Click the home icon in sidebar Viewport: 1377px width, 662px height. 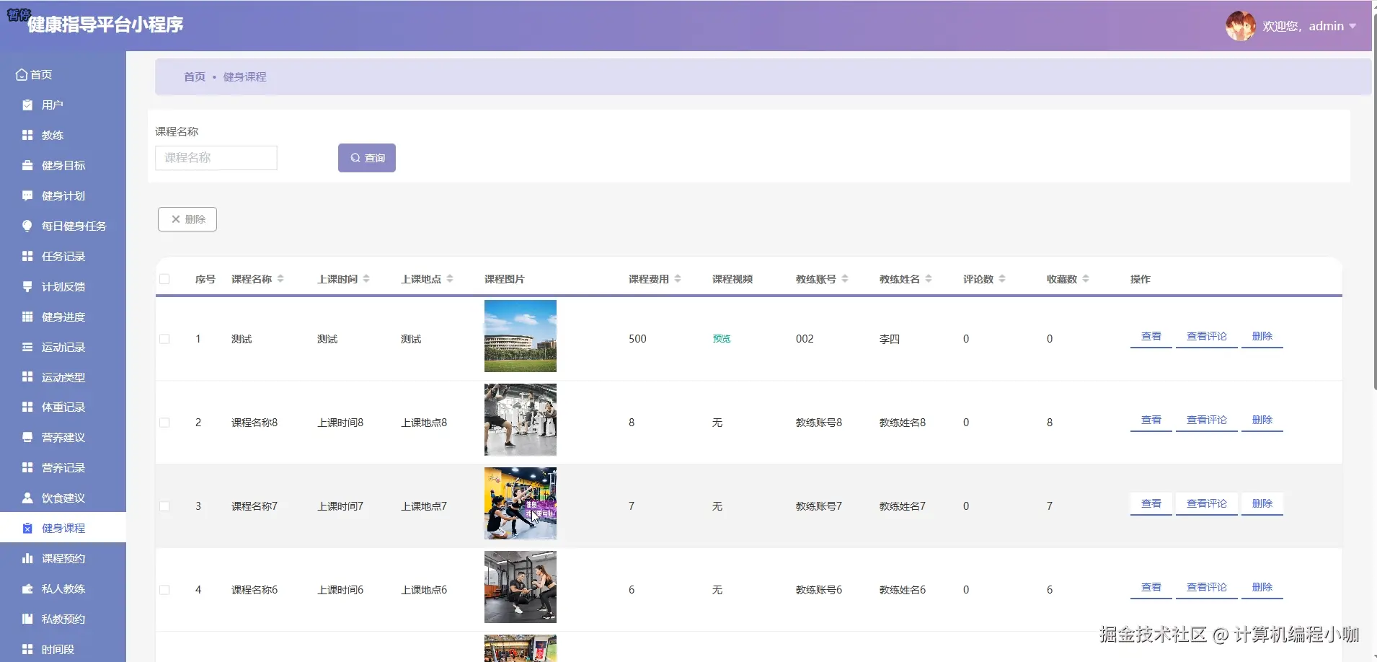coord(22,75)
